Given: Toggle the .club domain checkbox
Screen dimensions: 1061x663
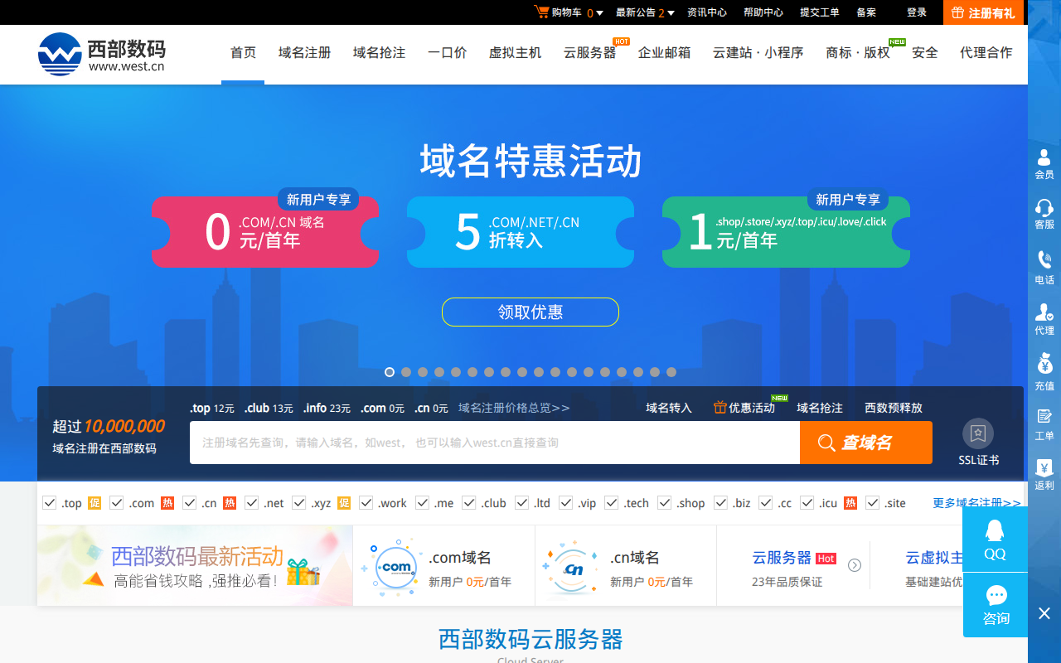Looking at the screenshot, I should click(x=469, y=502).
